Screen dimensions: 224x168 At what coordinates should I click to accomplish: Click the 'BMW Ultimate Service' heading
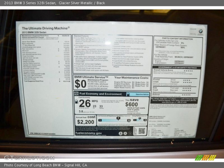point(91,77)
